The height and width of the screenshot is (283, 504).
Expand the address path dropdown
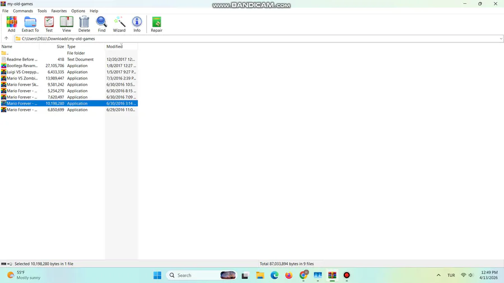[x=501, y=39]
